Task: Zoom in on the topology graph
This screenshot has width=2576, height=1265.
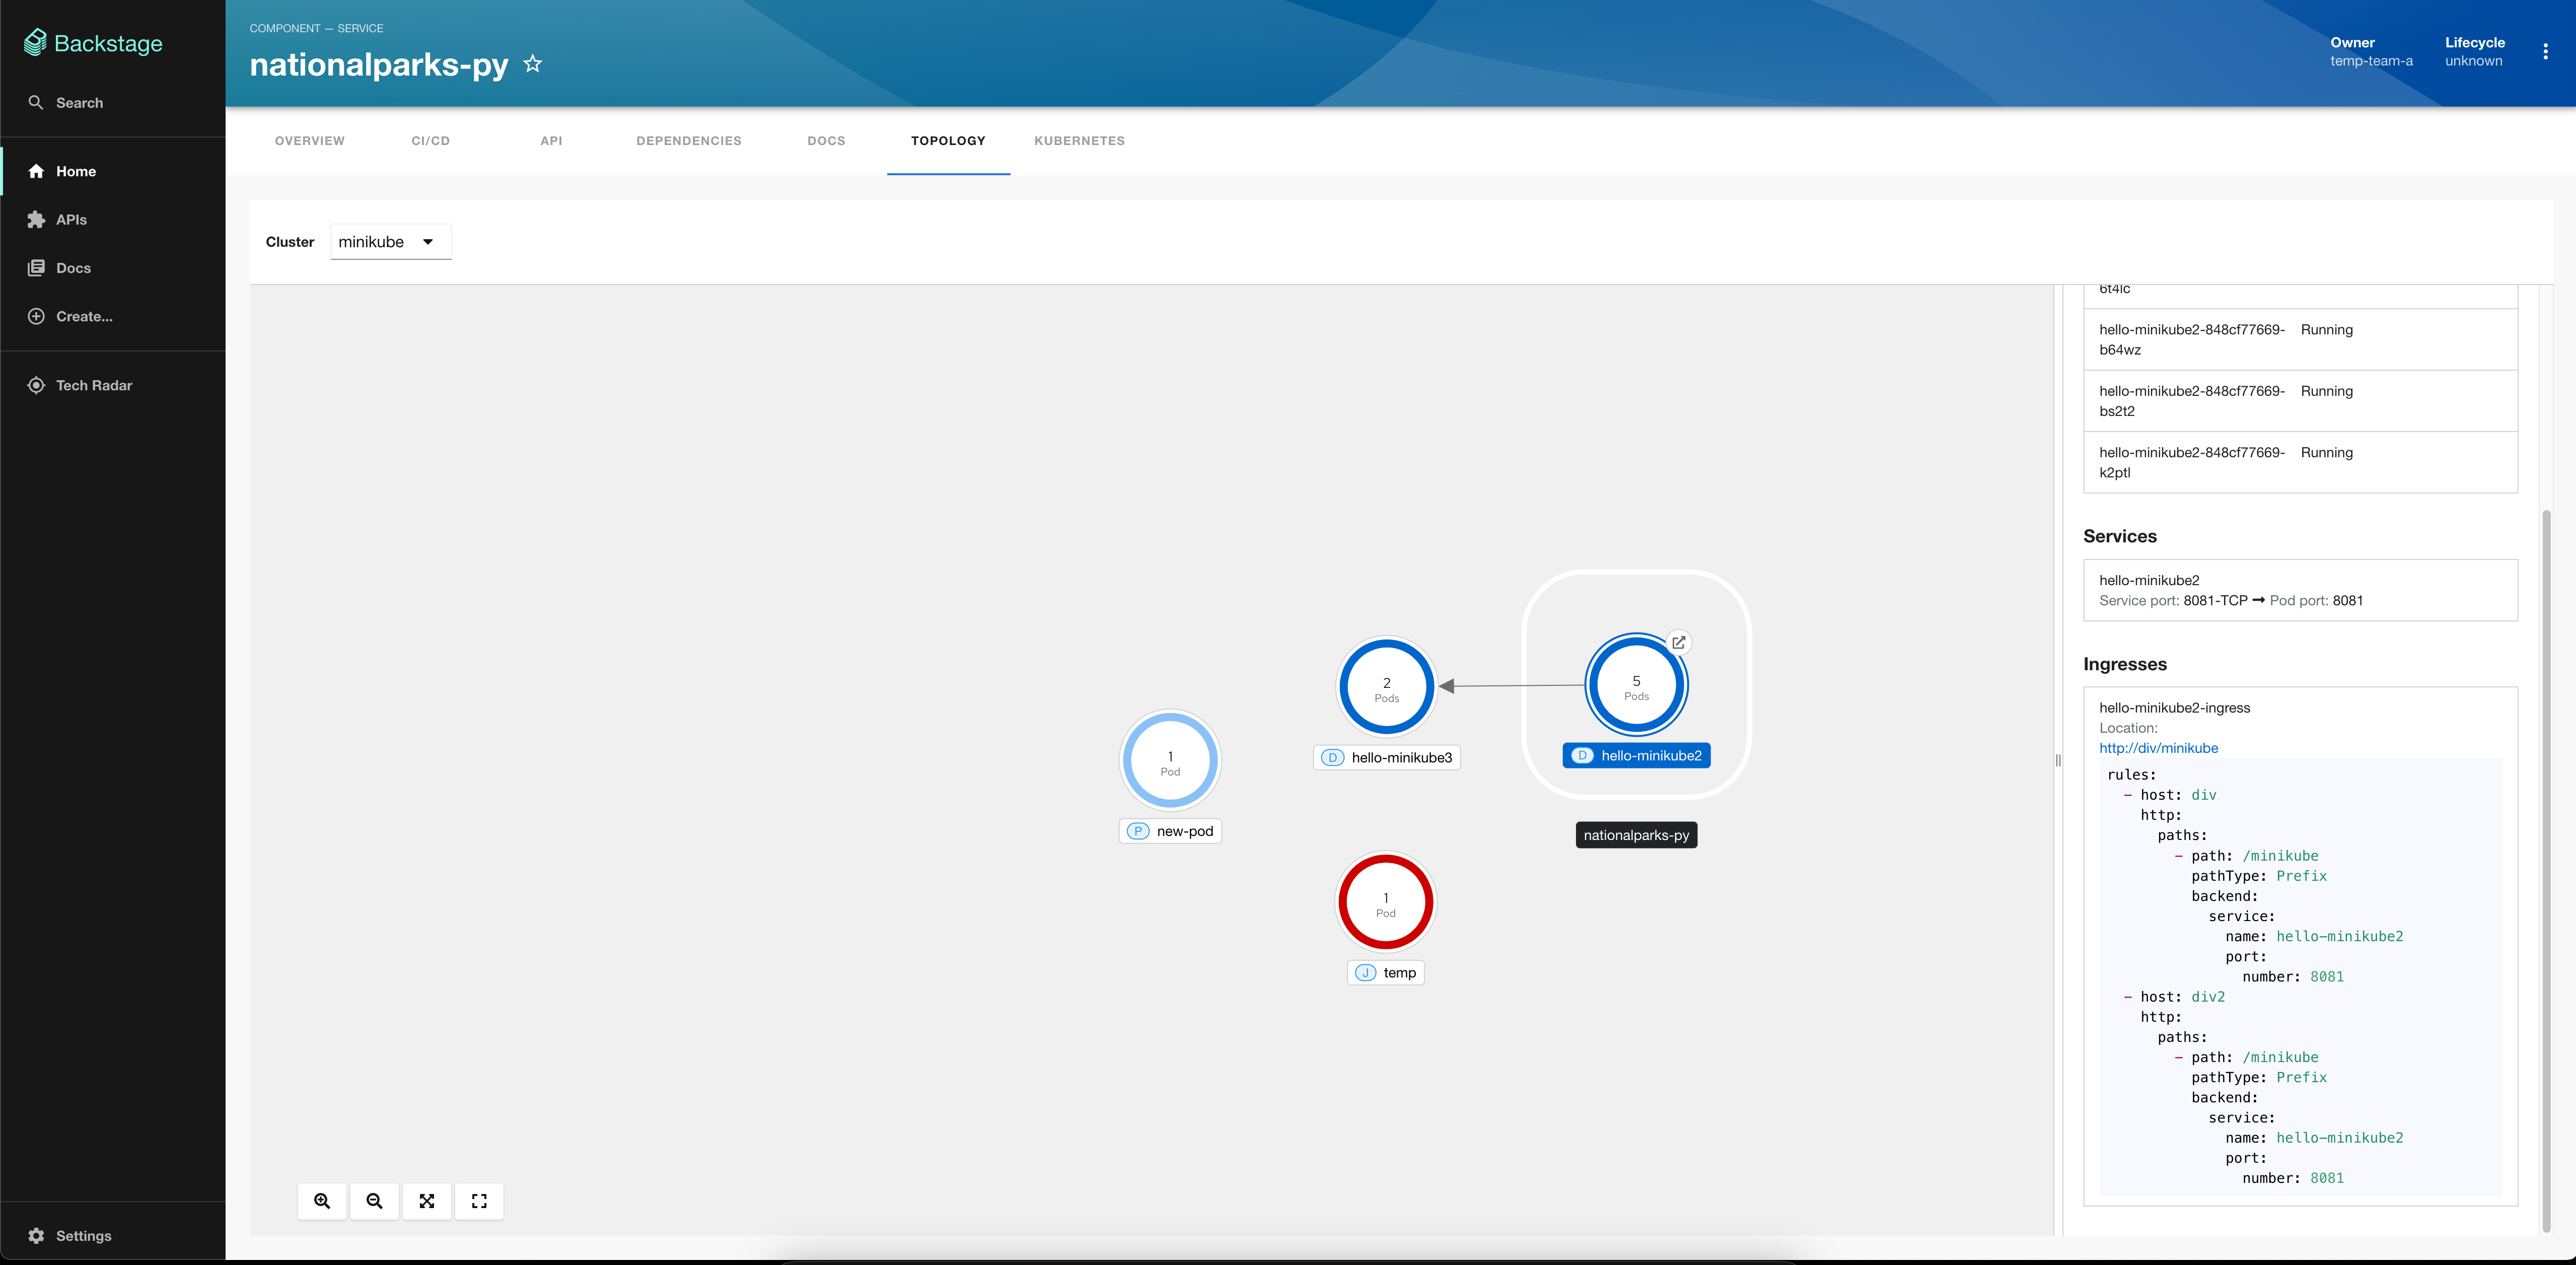Action: [x=321, y=1201]
